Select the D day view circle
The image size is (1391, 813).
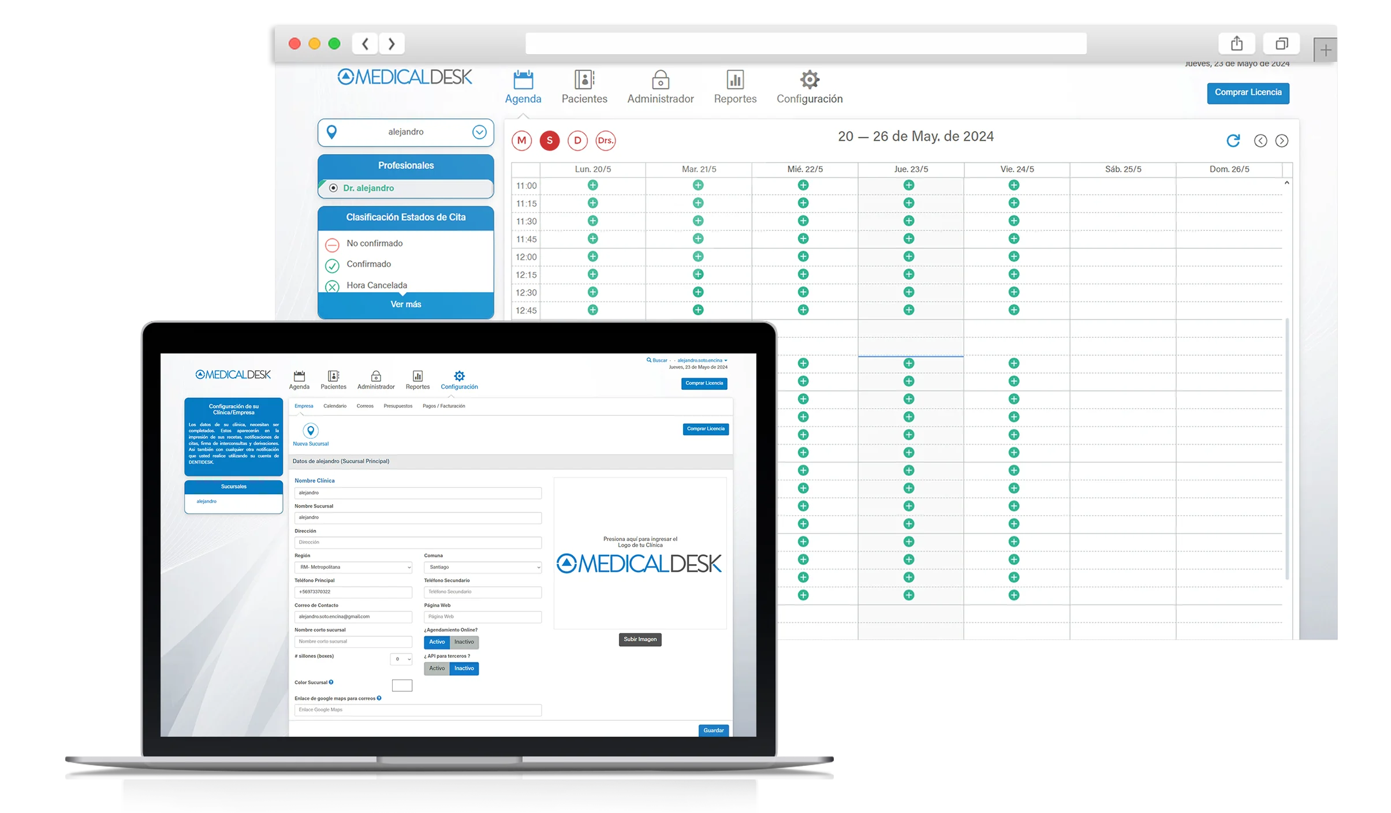pyautogui.click(x=577, y=140)
